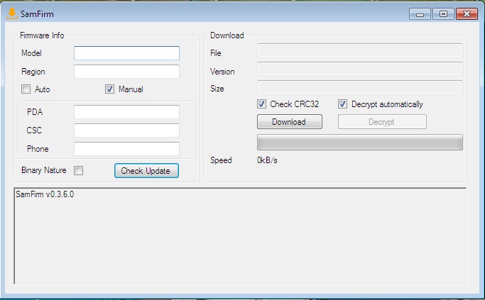The height and width of the screenshot is (300, 485).
Task: Close the SamFirm window
Action: click(467, 14)
